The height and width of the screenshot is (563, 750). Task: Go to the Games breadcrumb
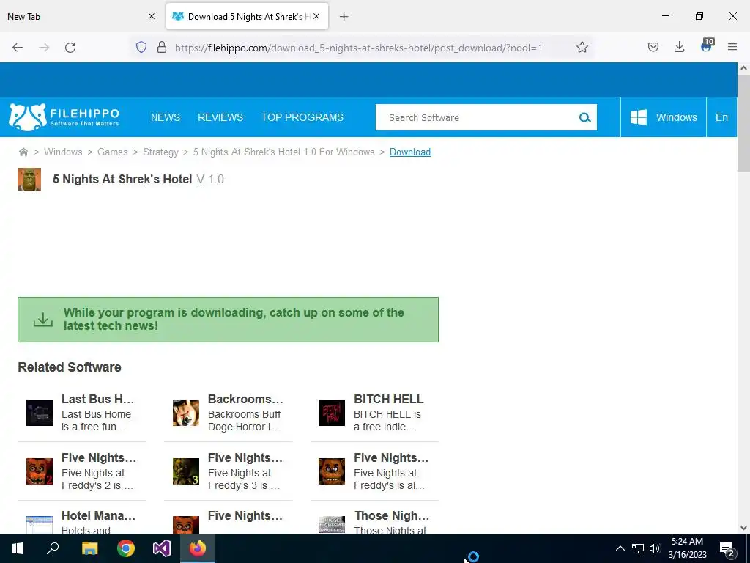112,152
